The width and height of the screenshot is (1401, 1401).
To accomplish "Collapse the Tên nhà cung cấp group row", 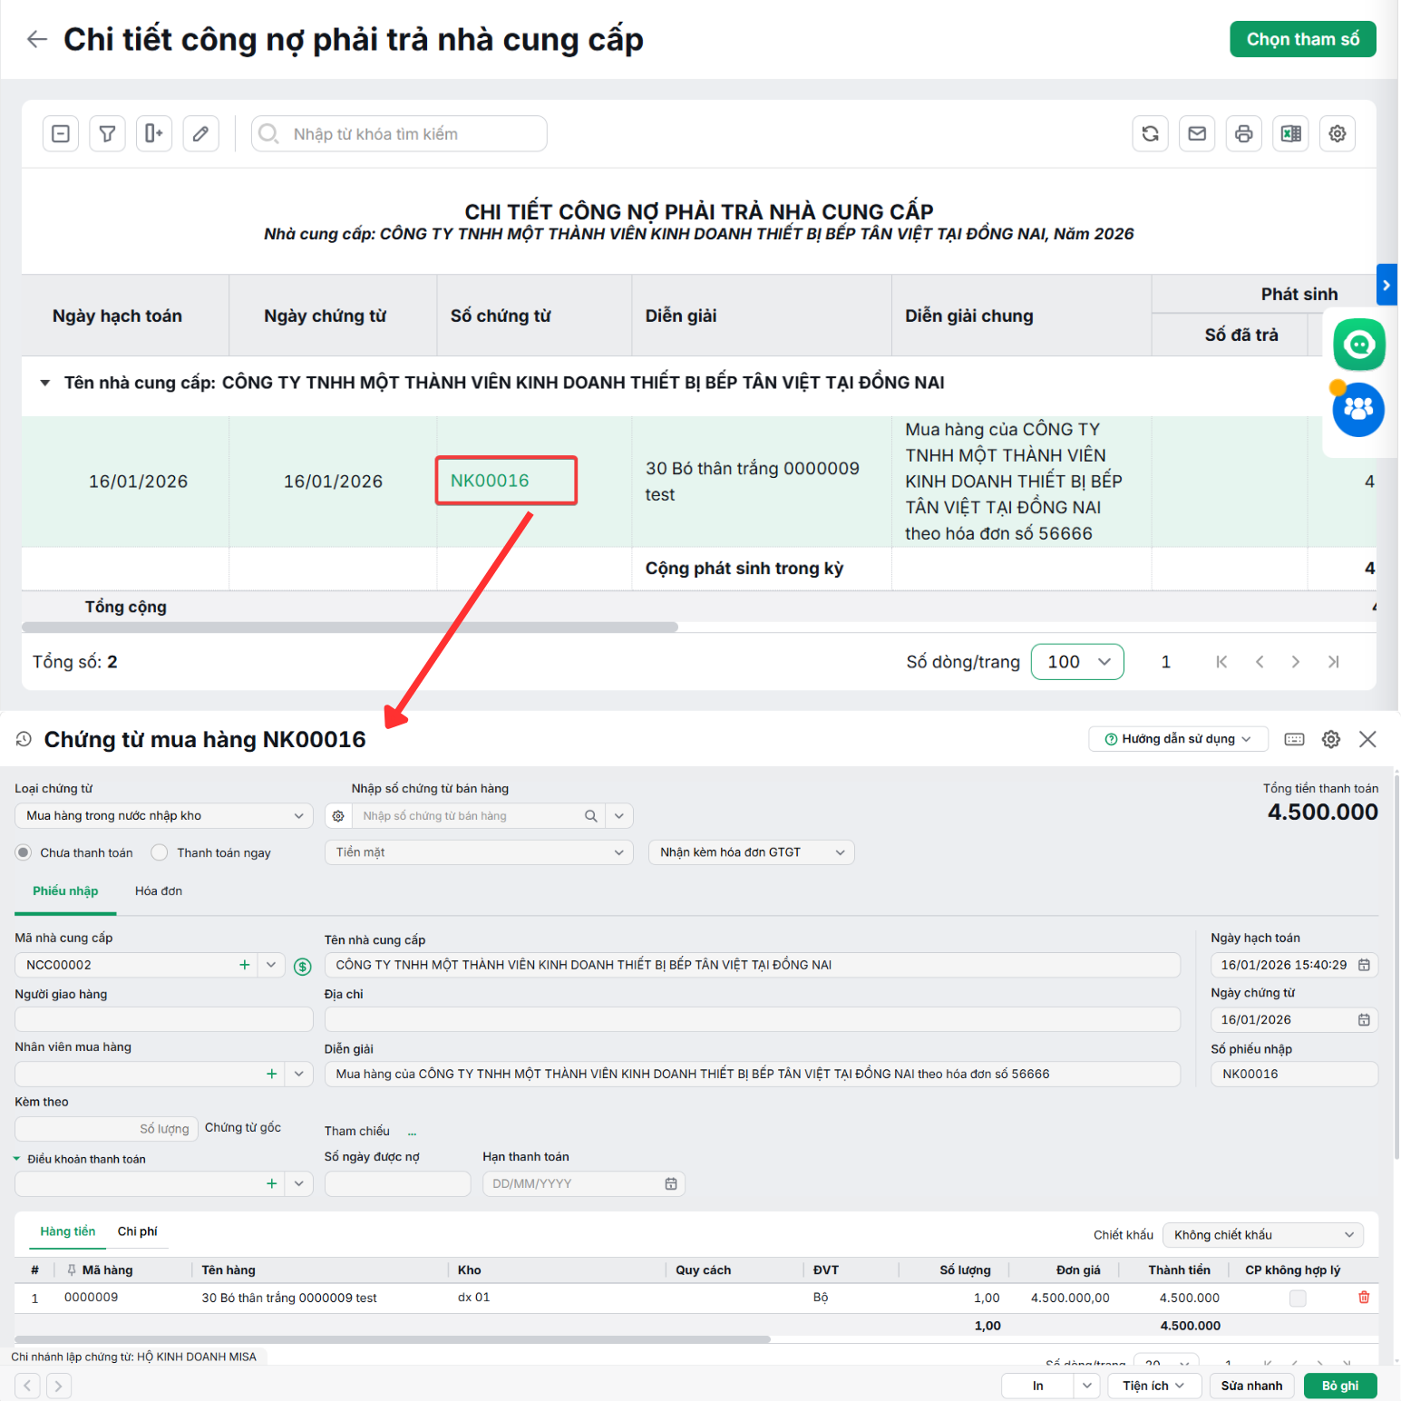I will pyautogui.click(x=44, y=384).
